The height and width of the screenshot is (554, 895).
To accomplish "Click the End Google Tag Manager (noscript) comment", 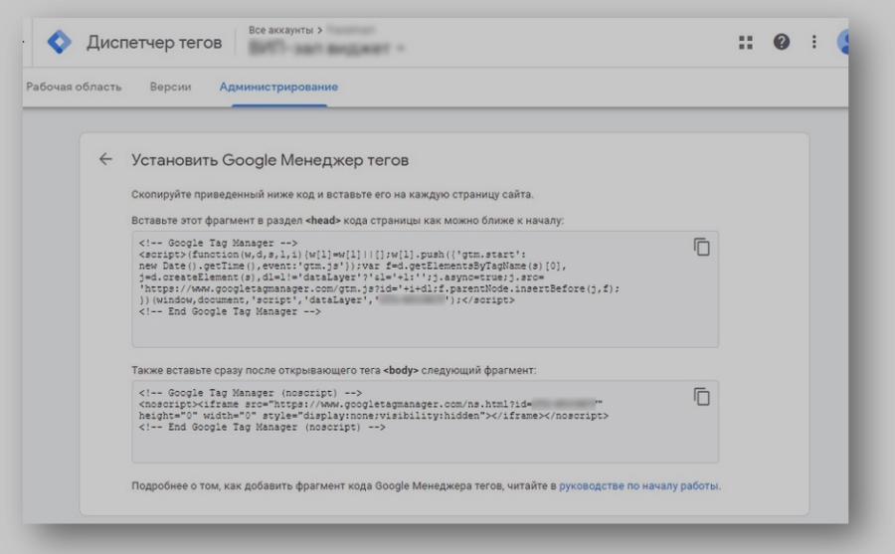I will click(262, 428).
